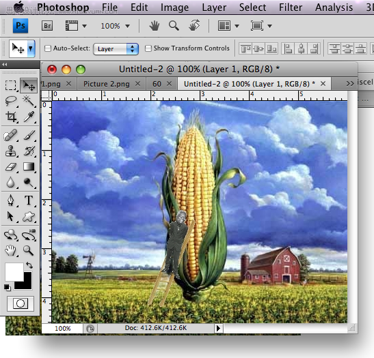Image resolution: width=374 pixels, height=358 pixels.
Task: Align bottom edges of layers
Action: point(271,49)
